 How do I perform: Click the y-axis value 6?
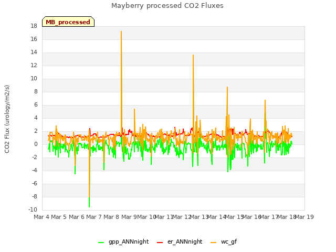click(36, 105)
